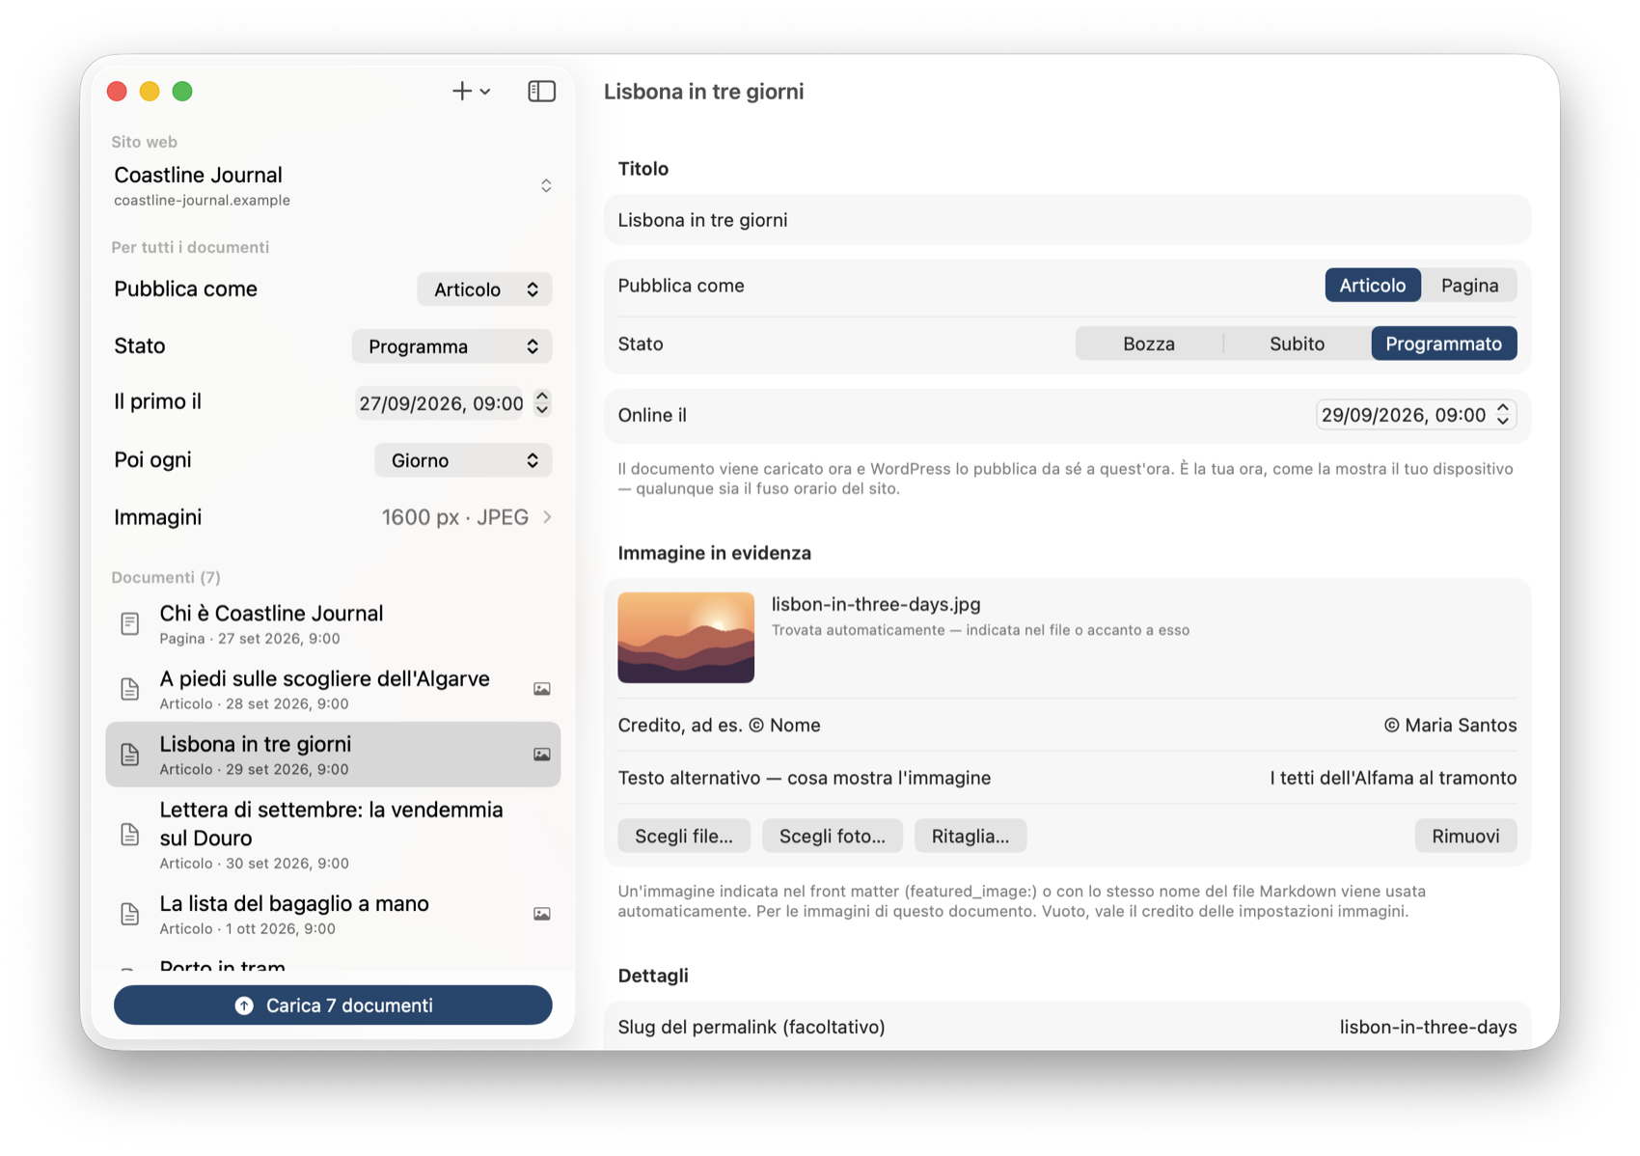The height and width of the screenshot is (1156, 1640).
Task: Click Rimuovi button for featured image
Action: pyautogui.click(x=1465, y=836)
